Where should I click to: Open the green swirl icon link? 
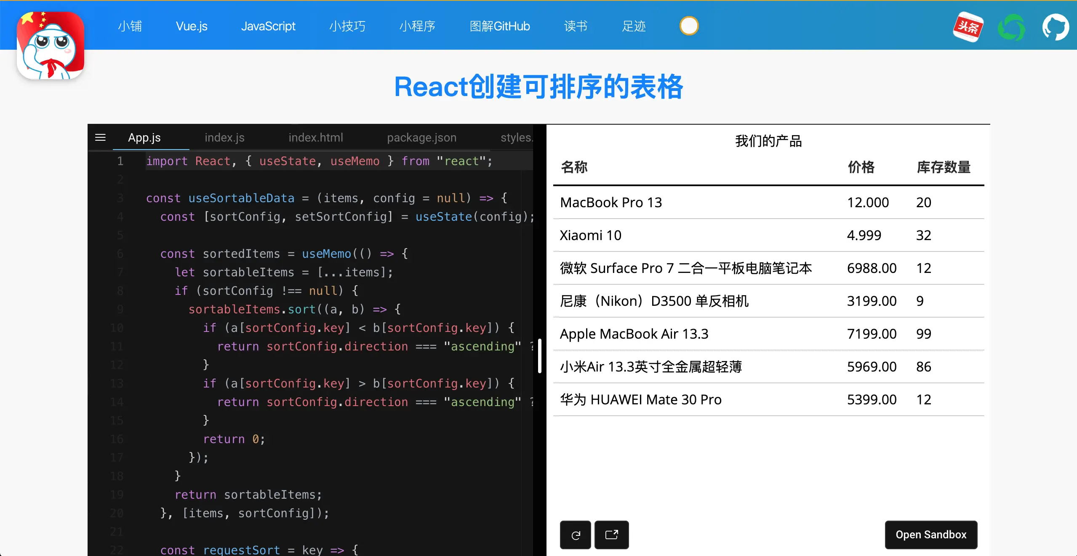click(1011, 28)
